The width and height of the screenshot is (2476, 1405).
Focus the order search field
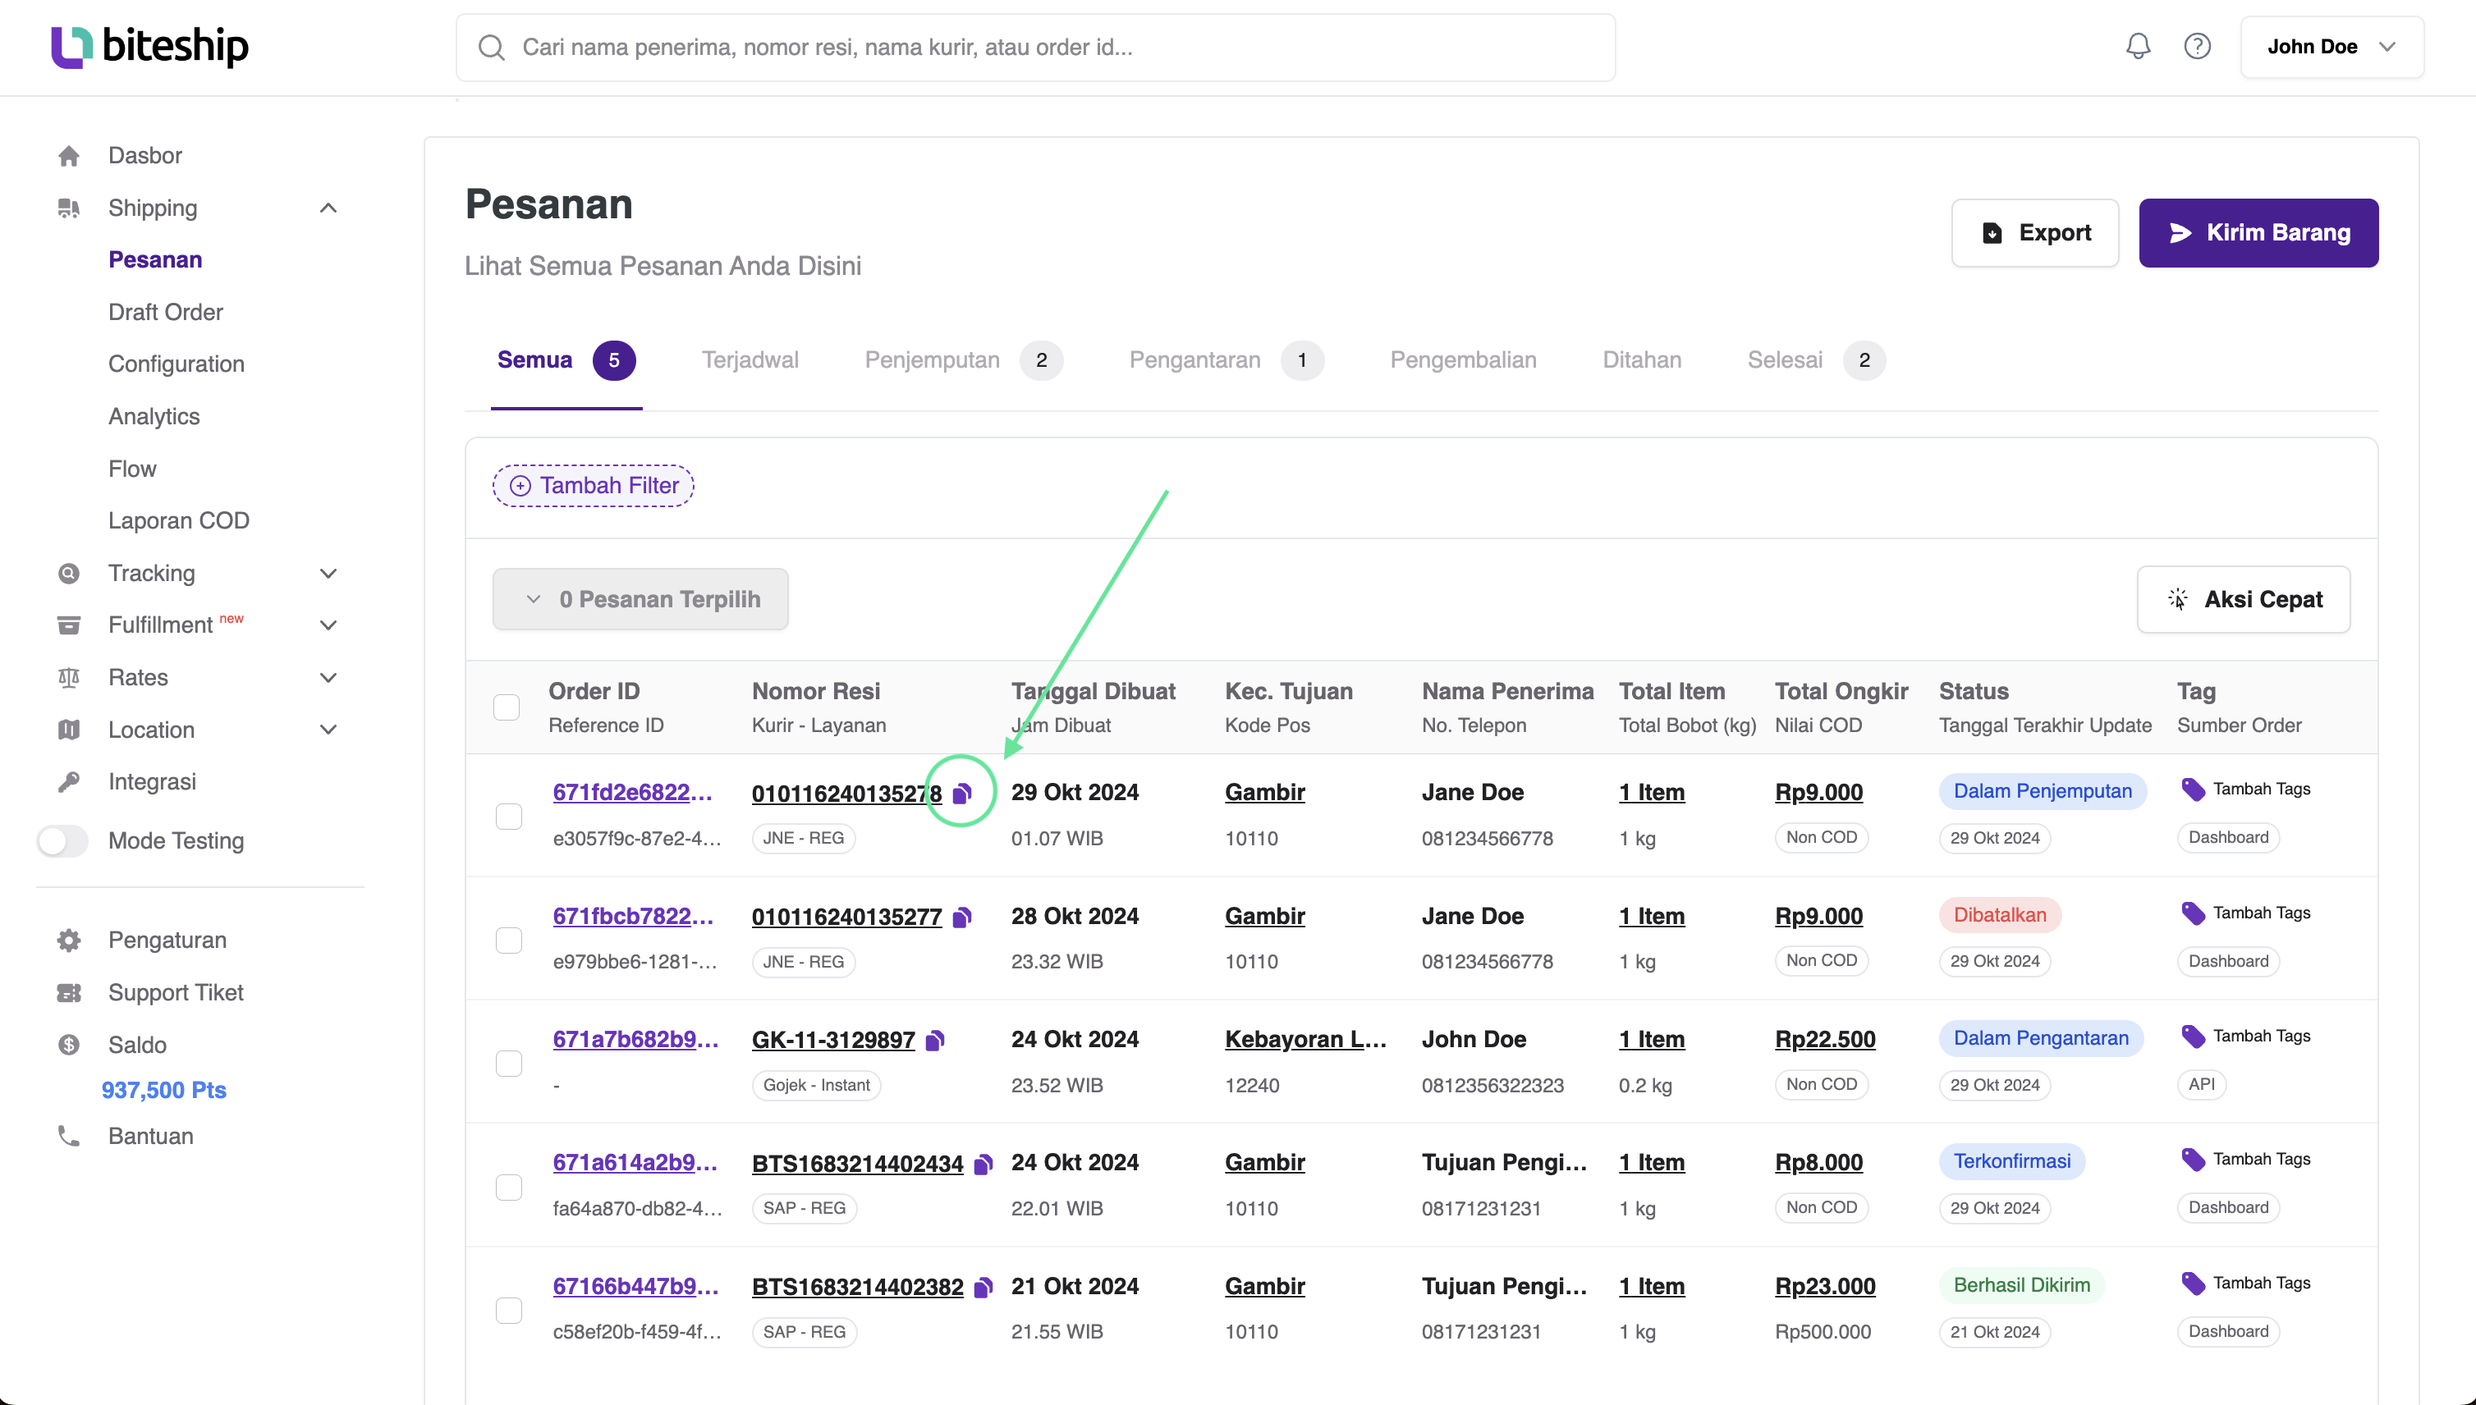[x=1036, y=48]
